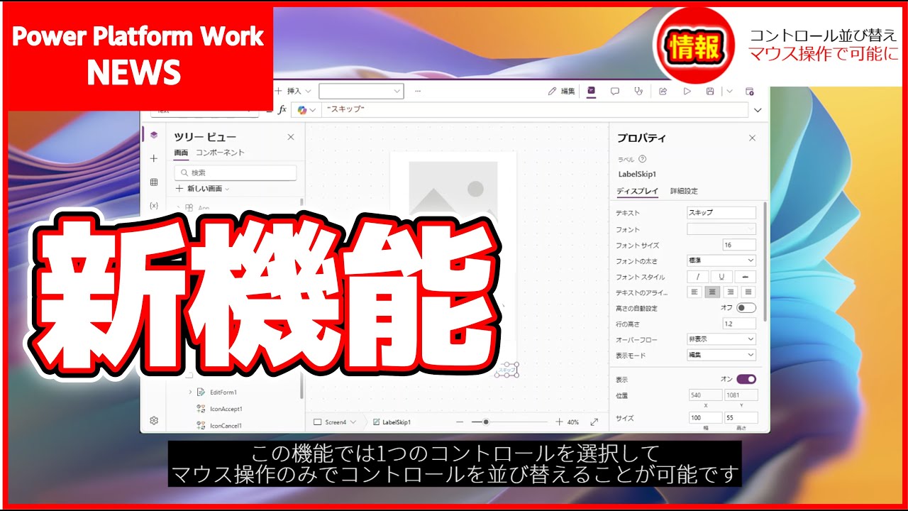Select the 詳細設定 properties tab
Viewport: 908px width, 511px height.
pos(684,191)
